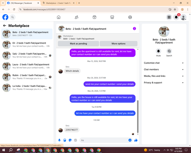The height and width of the screenshot is (153, 191).
Task: Record a voice clip with microphone
Action: point(59,140)
